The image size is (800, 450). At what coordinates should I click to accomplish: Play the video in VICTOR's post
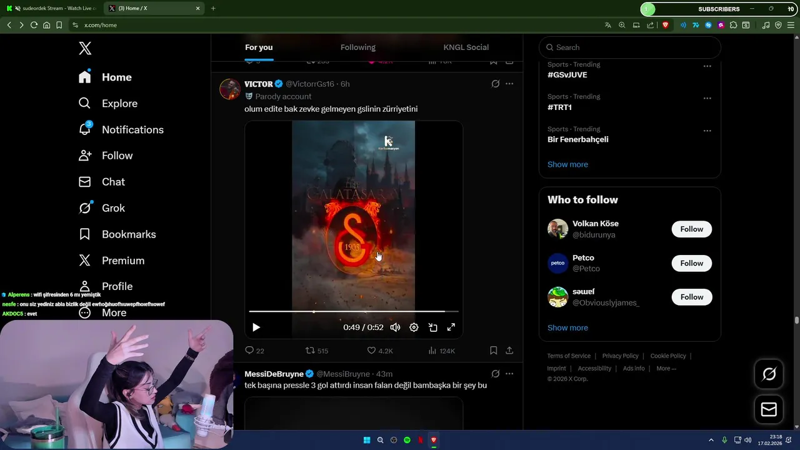[x=256, y=327]
